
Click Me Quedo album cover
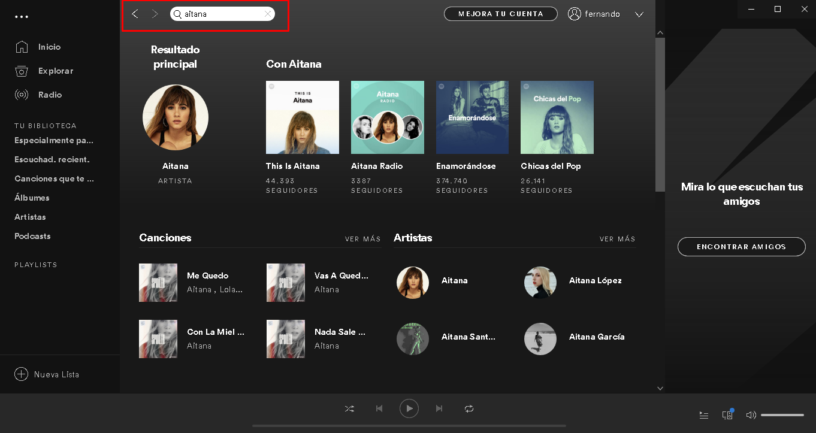pyautogui.click(x=158, y=283)
